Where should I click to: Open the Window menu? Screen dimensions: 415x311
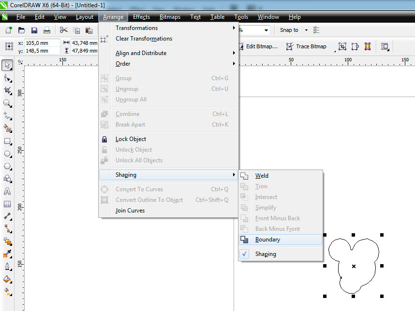(268, 17)
